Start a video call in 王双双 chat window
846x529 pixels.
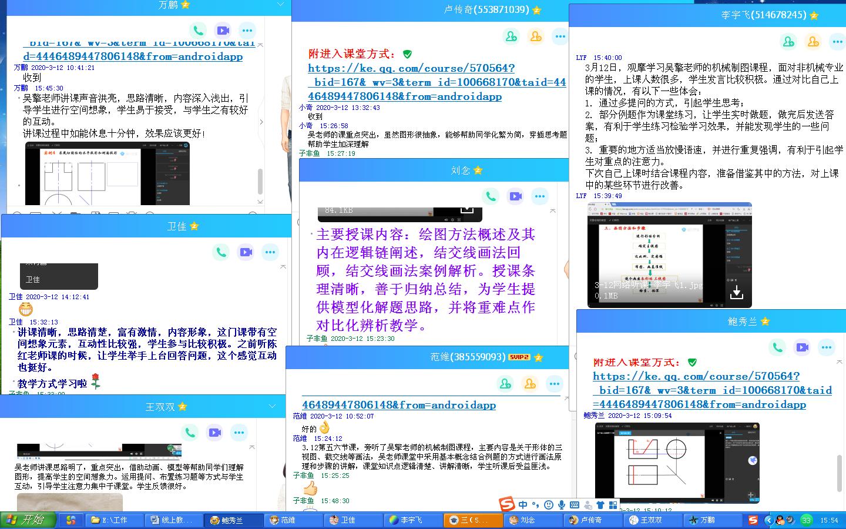pyautogui.click(x=214, y=433)
